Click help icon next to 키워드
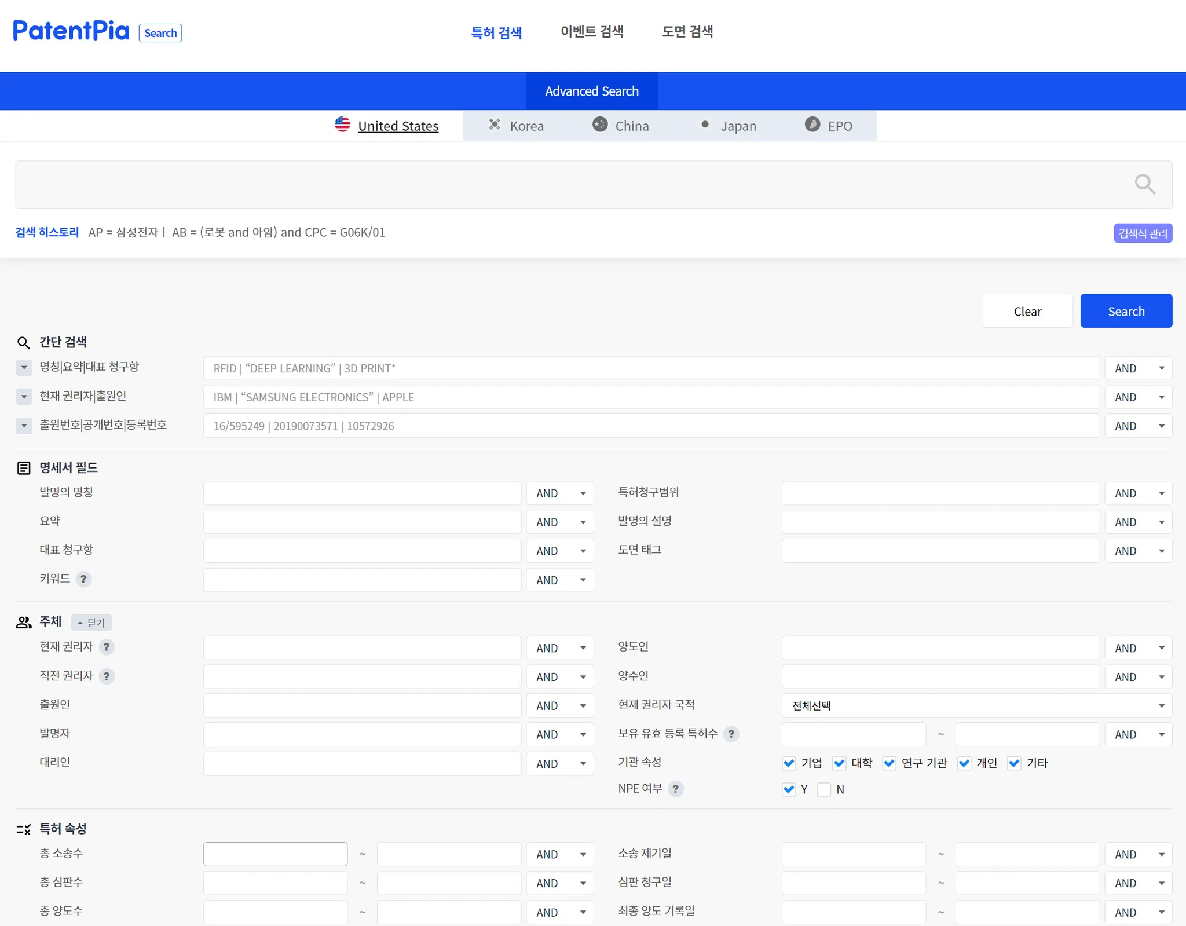Viewport: 1186px width, 926px height. 84,579
